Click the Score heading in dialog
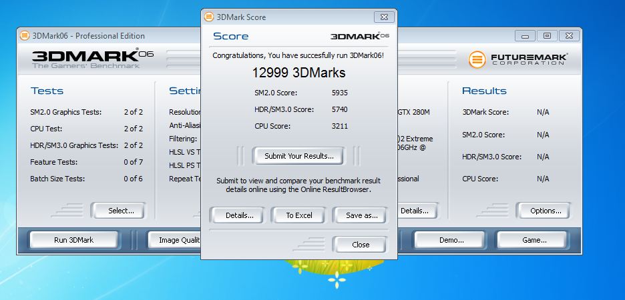This screenshot has height=300, width=625. click(231, 36)
